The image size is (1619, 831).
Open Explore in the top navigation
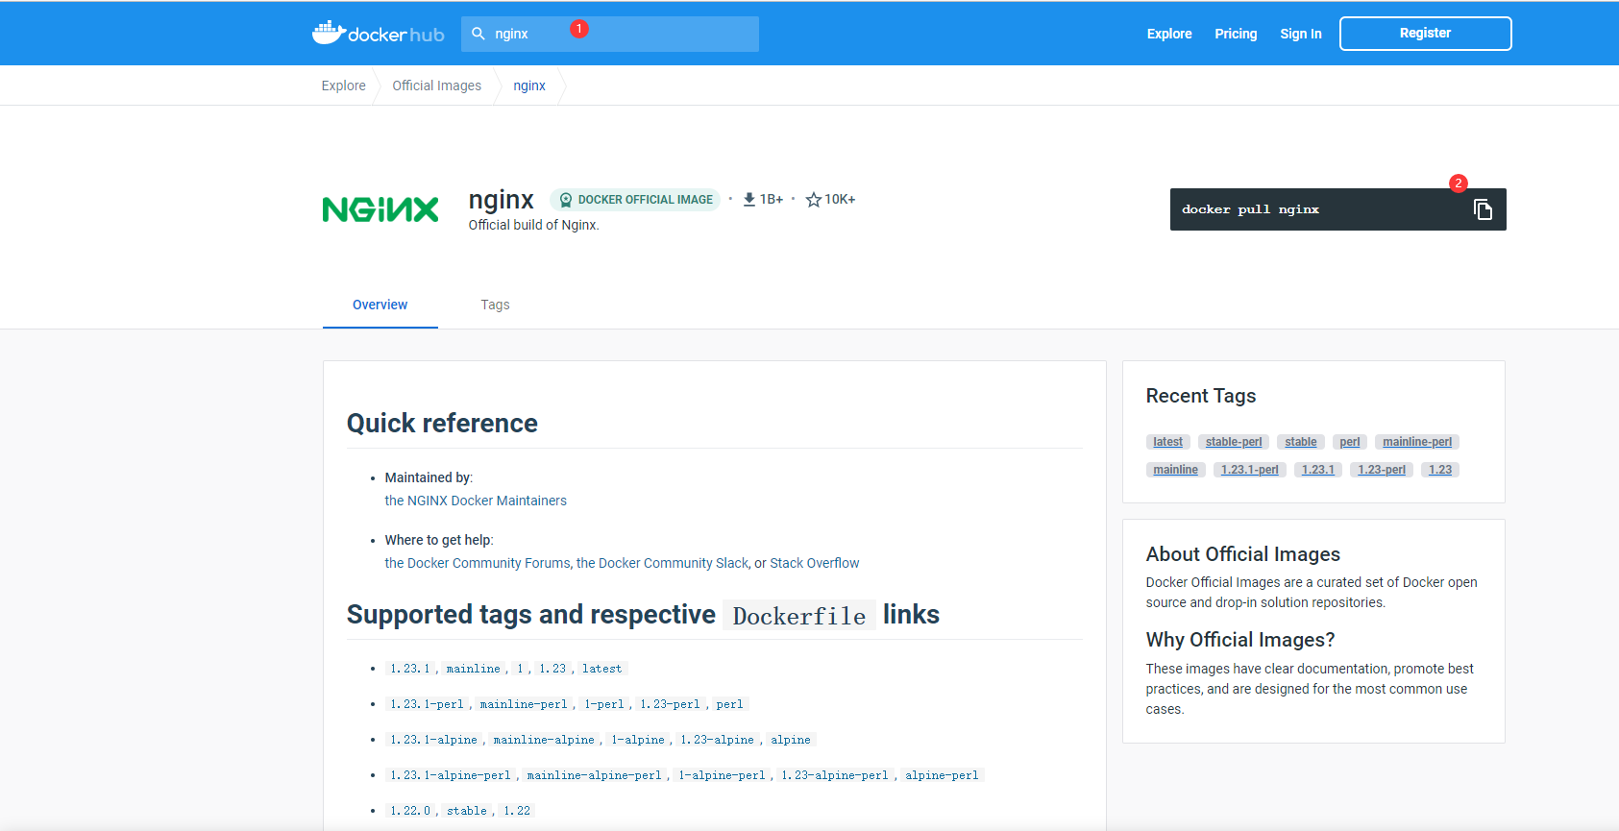[x=1168, y=34]
